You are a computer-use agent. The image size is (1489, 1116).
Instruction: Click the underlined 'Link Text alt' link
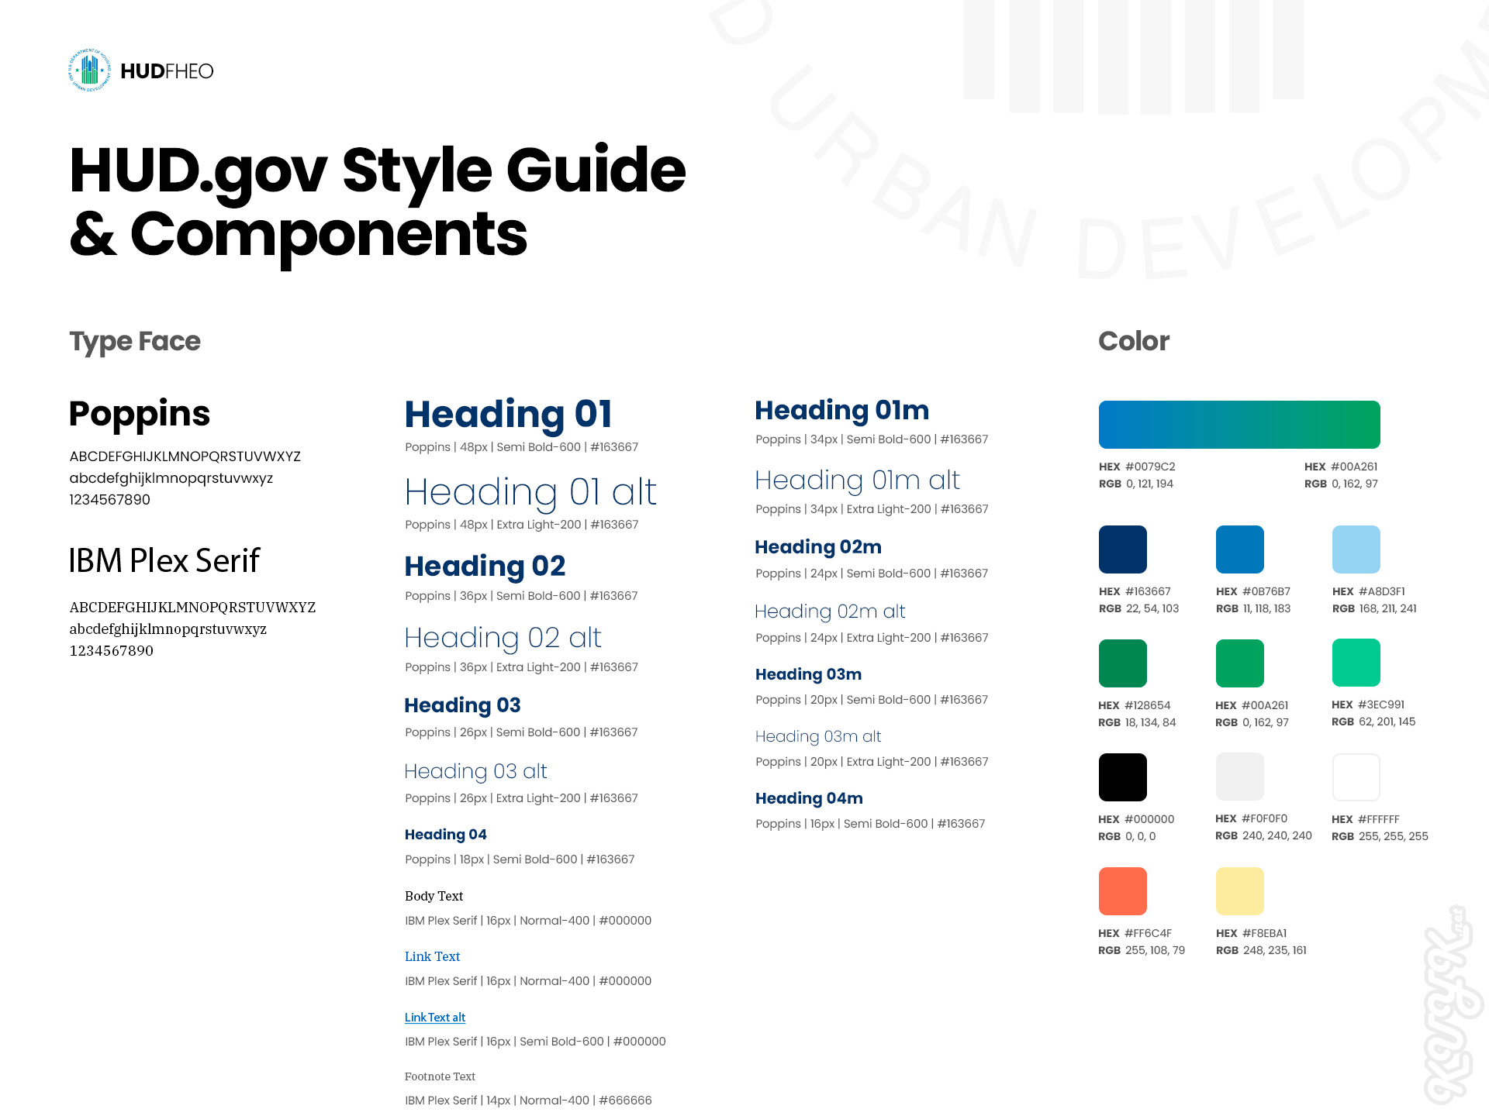point(435,1018)
